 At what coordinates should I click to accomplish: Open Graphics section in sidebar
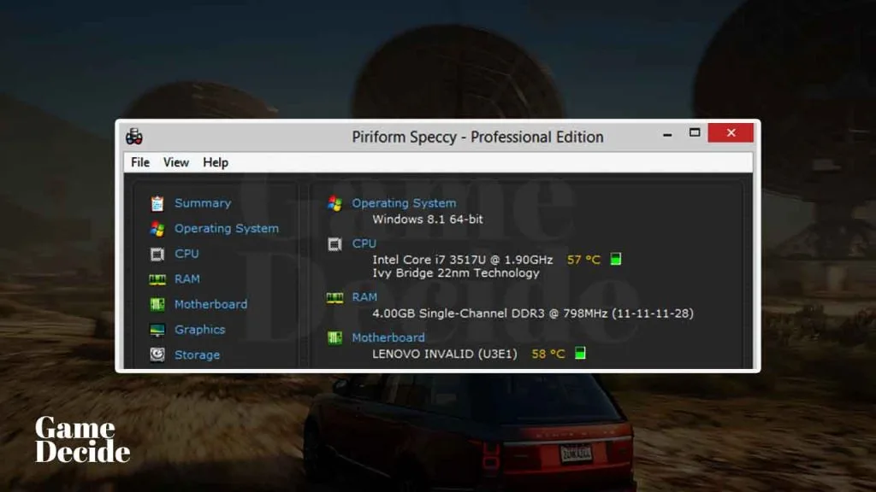coord(200,330)
